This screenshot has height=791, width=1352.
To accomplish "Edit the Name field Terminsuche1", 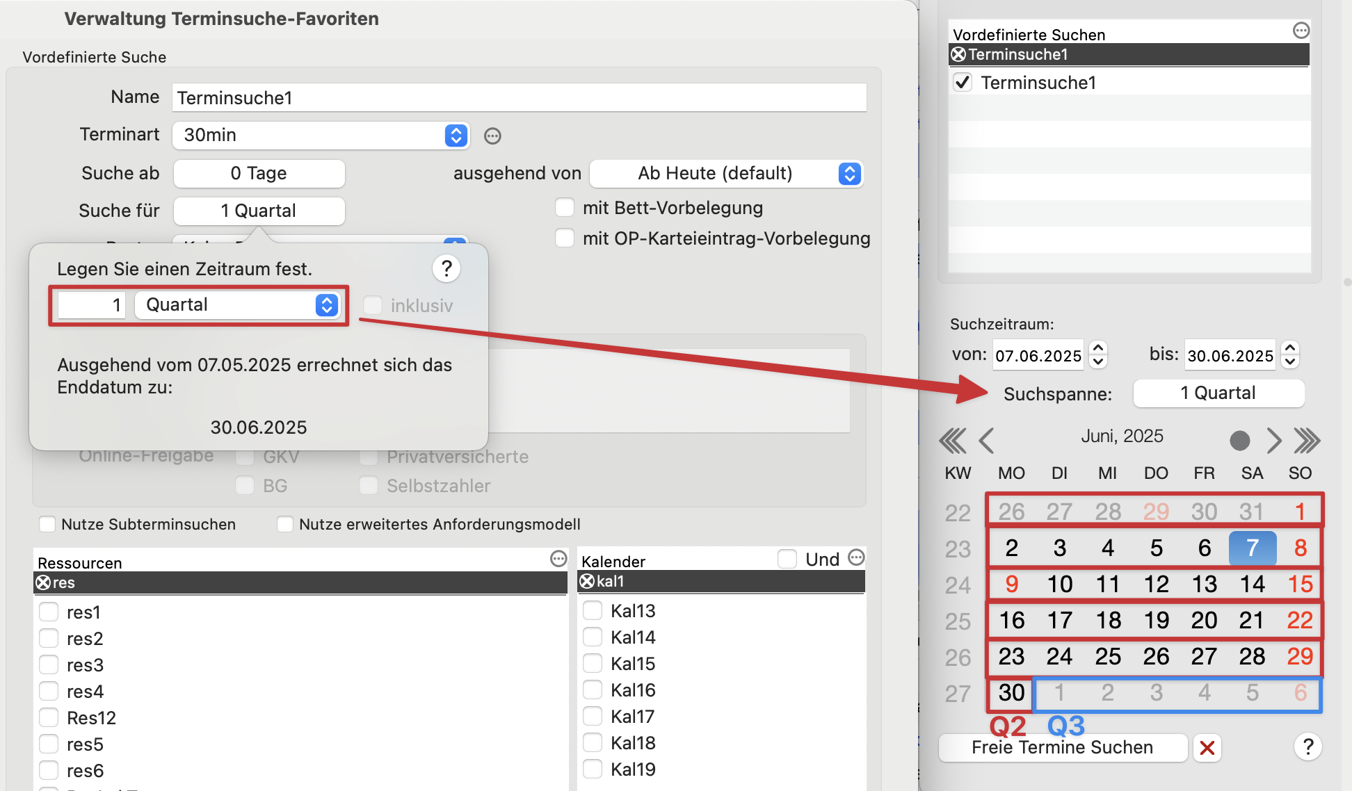I will [x=520, y=98].
